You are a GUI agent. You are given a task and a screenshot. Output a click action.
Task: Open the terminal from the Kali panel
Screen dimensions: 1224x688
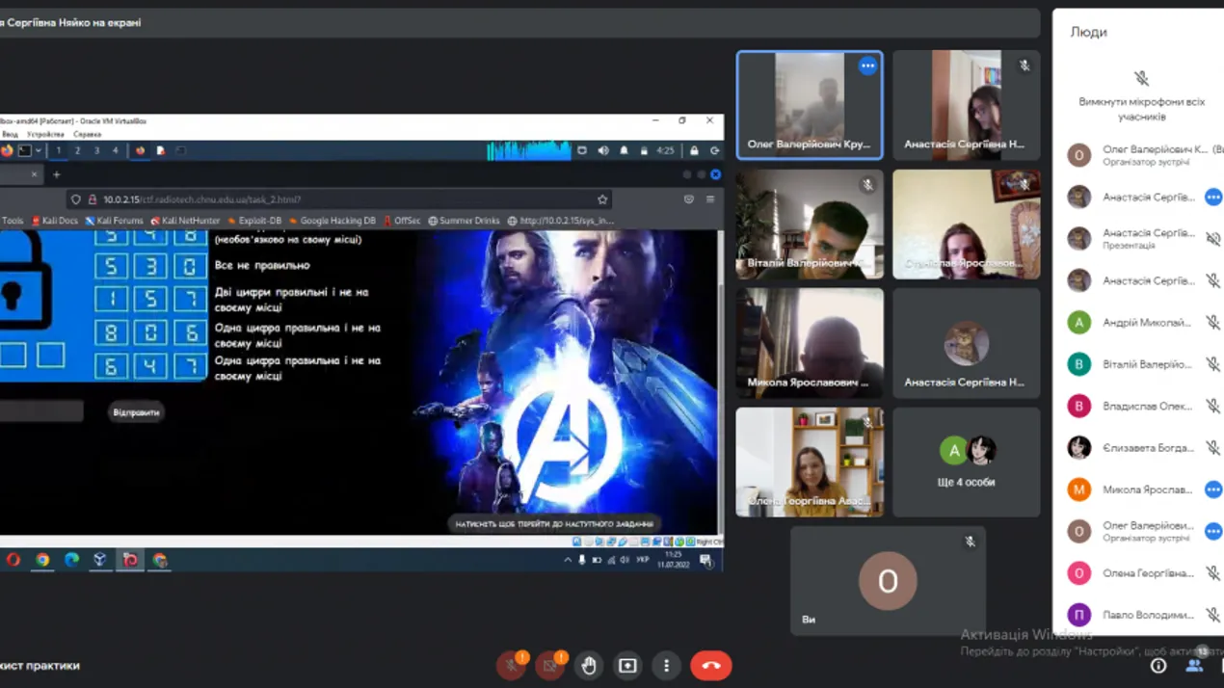(25, 150)
